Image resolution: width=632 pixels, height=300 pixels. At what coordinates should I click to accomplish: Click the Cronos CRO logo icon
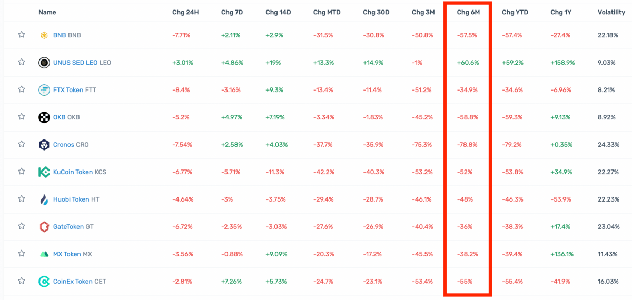coord(44,145)
